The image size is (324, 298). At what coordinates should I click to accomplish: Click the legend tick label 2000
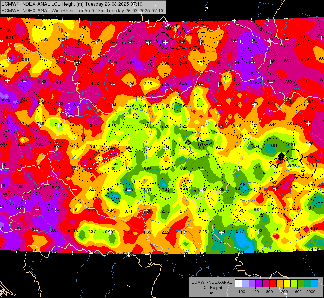click(311, 292)
